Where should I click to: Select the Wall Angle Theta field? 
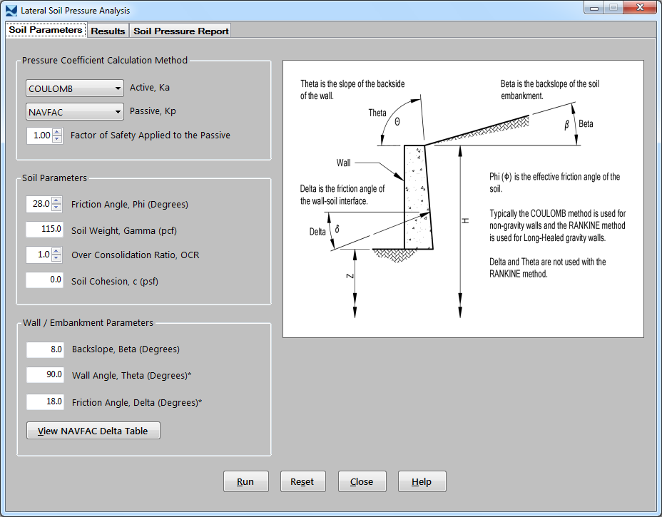(x=45, y=375)
